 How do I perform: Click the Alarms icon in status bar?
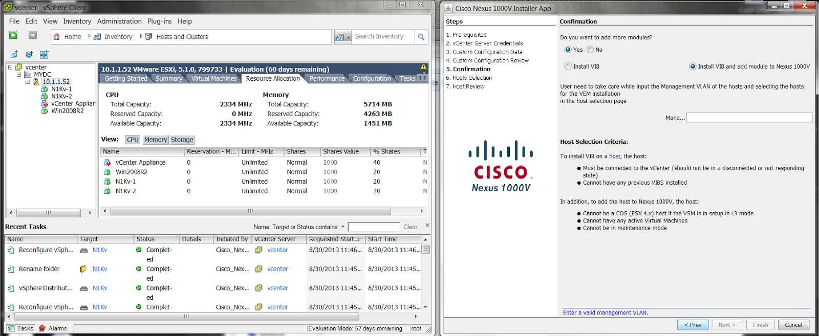[42, 328]
